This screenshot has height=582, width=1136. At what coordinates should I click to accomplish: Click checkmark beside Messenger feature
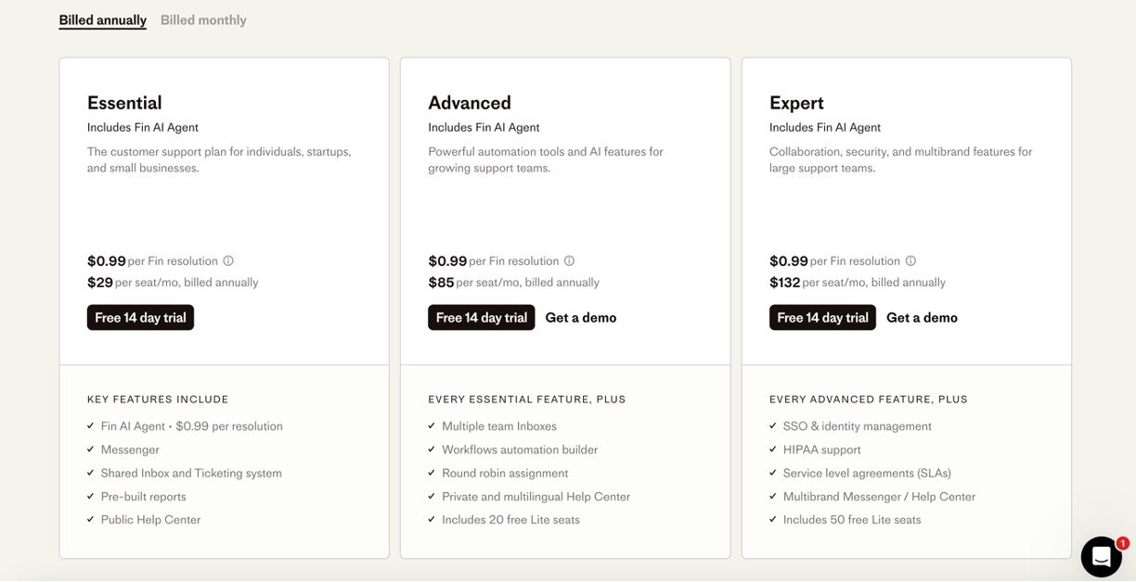(91, 449)
